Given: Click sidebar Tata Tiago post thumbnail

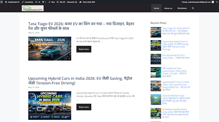Looking at the screenshot, I should (x=156, y=33).
